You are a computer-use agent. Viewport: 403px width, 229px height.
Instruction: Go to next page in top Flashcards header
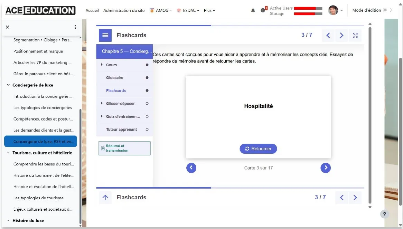pyautogui.click(x=341, y=35)
